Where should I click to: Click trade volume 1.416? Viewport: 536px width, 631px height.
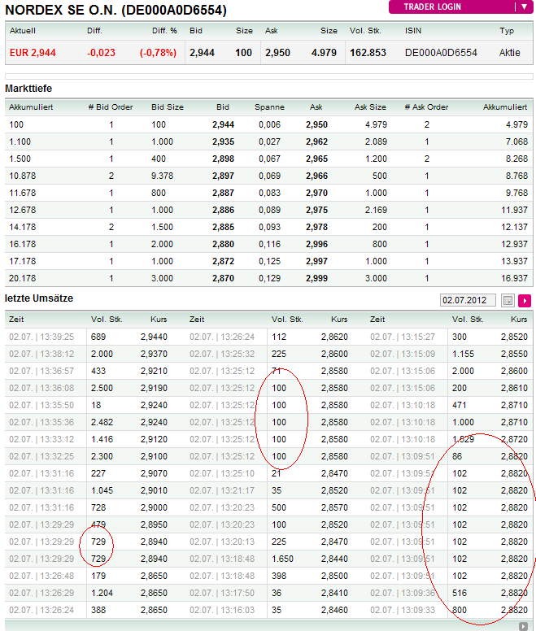(x=102, y=439)
